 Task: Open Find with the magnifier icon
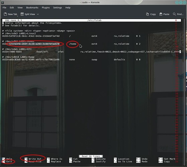point(174,14)
